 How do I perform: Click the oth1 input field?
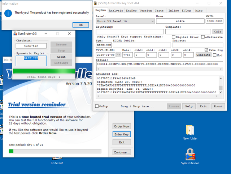tap(152, 55)
